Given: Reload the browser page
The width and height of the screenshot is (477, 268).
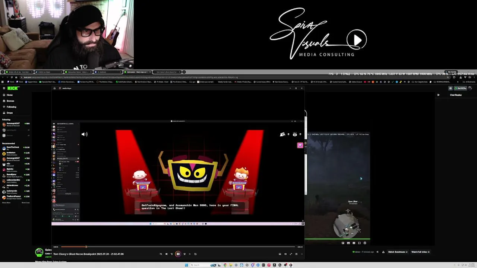Looking at the screenshot, I should (12, 77).
